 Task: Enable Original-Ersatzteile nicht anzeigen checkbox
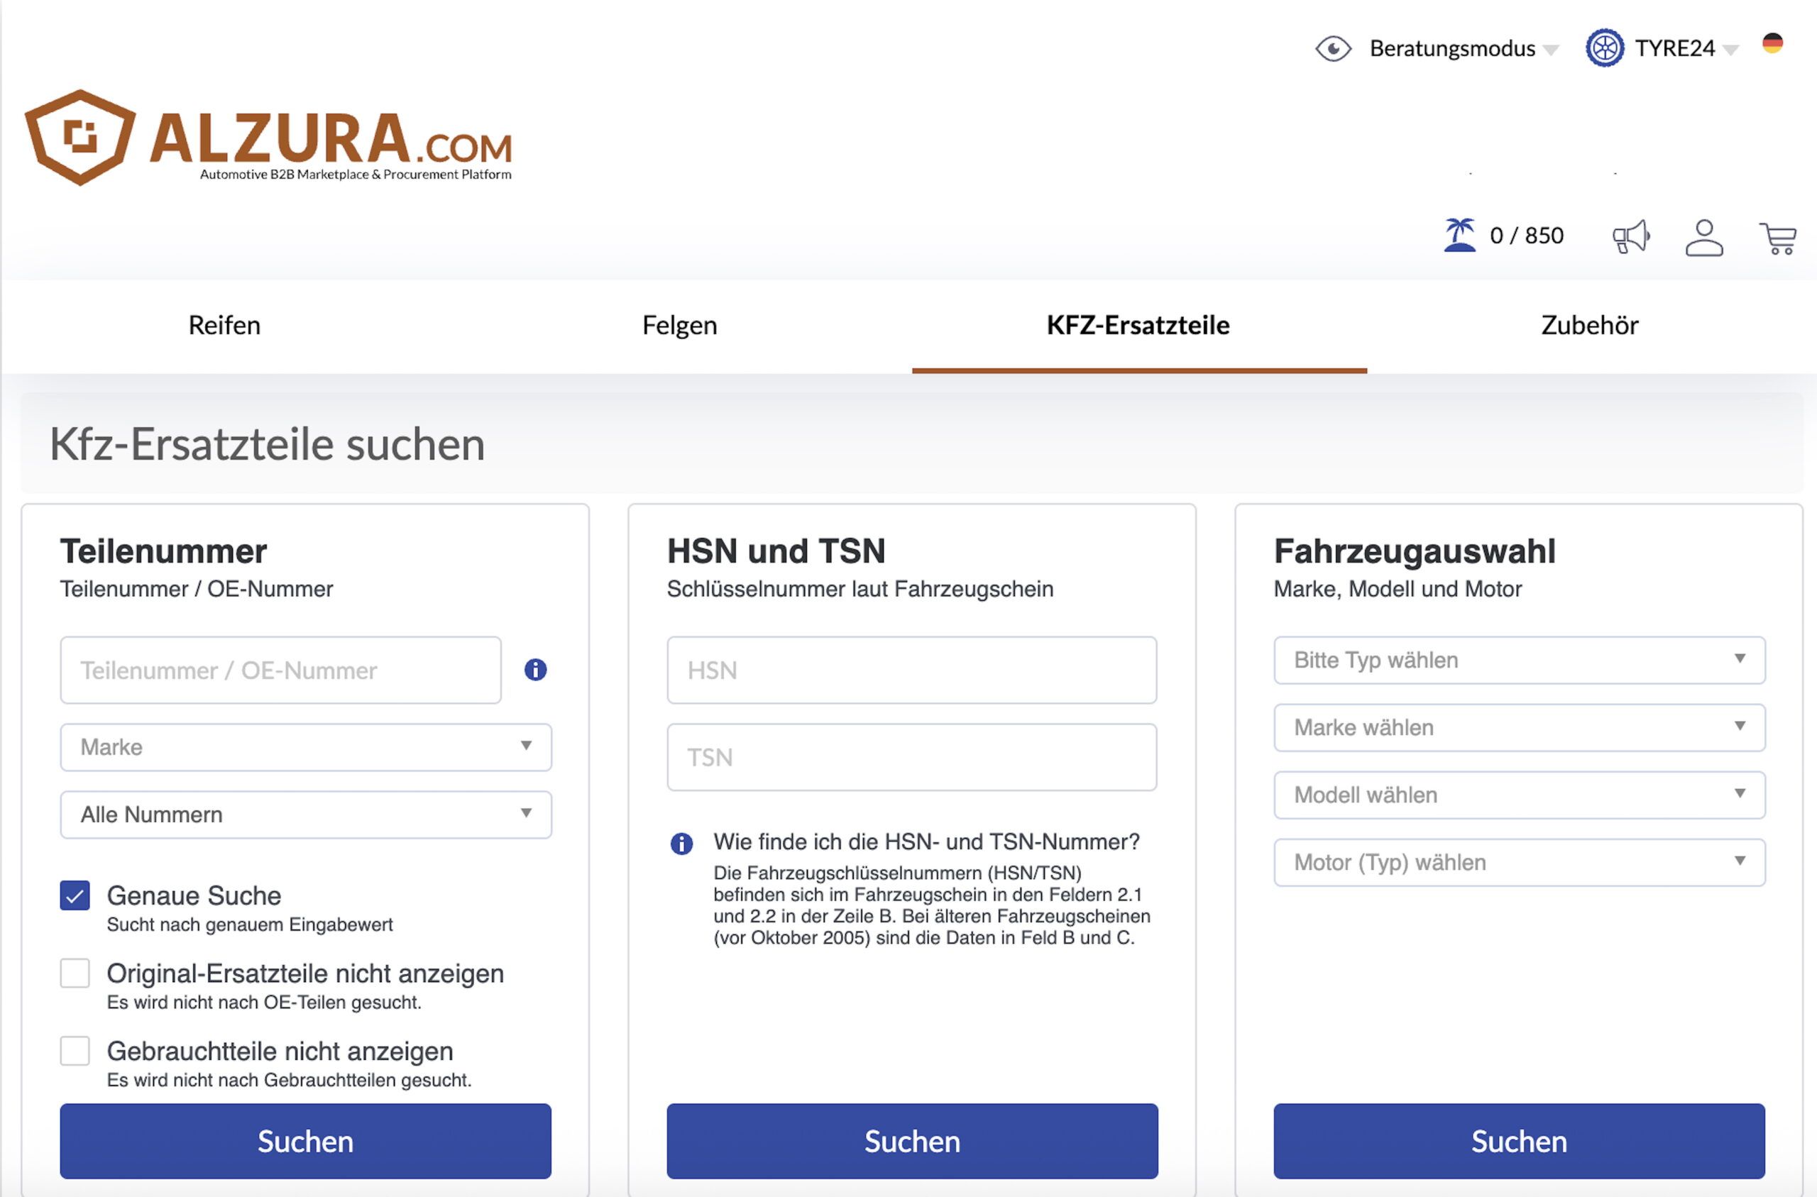coord(75,973)
